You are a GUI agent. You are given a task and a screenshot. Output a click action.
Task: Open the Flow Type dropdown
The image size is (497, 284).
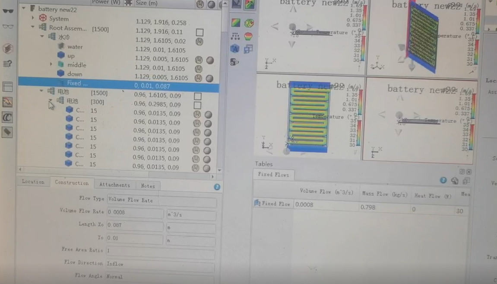(x=161, y=201)
